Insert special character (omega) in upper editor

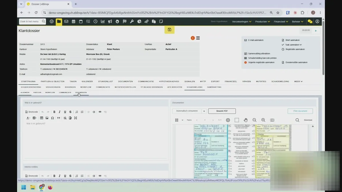click(52, 118)
